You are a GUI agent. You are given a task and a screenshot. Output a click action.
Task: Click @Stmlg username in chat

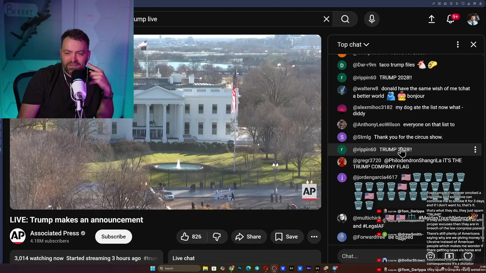362,137
